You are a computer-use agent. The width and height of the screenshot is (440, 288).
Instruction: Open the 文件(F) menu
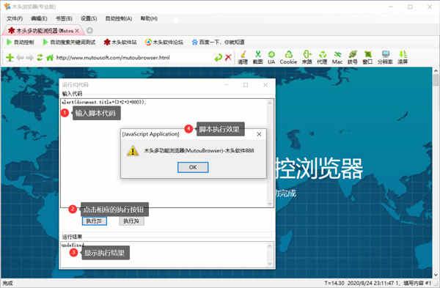15,18
